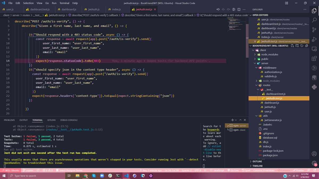Screen dimensions: 319x179
Task: Open the Accounts menu in the activity bar
Action: [314, 154]
